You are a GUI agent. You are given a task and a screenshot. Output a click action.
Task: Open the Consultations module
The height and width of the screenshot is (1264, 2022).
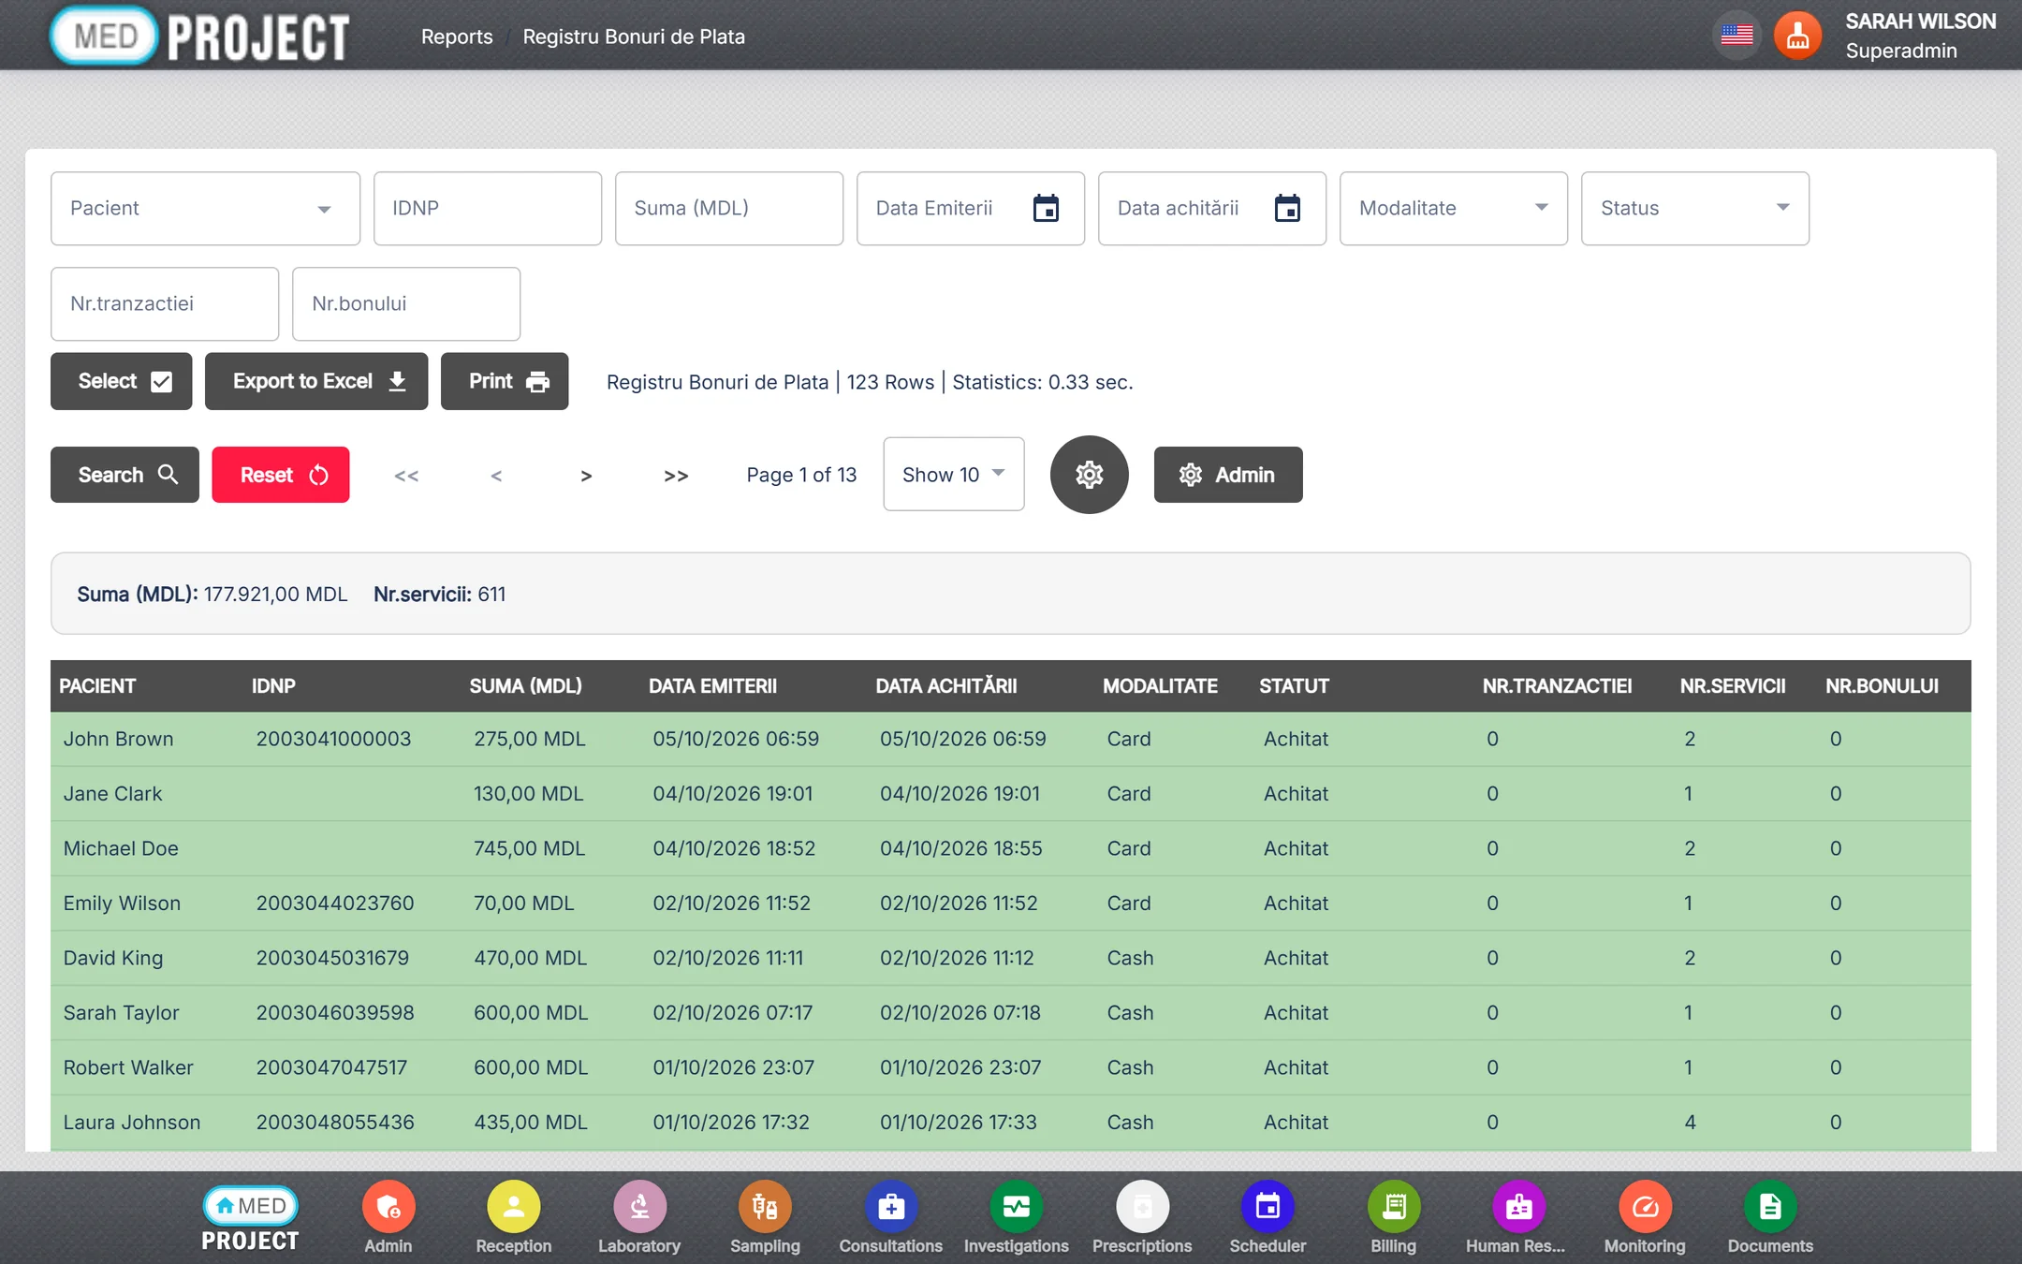pos(890,1217)
